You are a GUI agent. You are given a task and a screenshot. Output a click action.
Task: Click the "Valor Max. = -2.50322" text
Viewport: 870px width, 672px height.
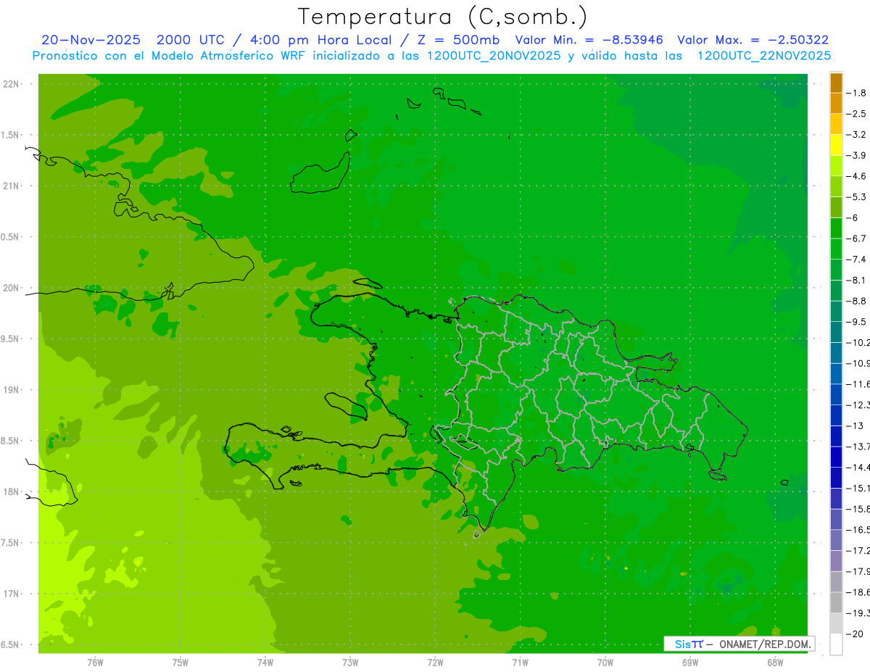coord(753,40)
